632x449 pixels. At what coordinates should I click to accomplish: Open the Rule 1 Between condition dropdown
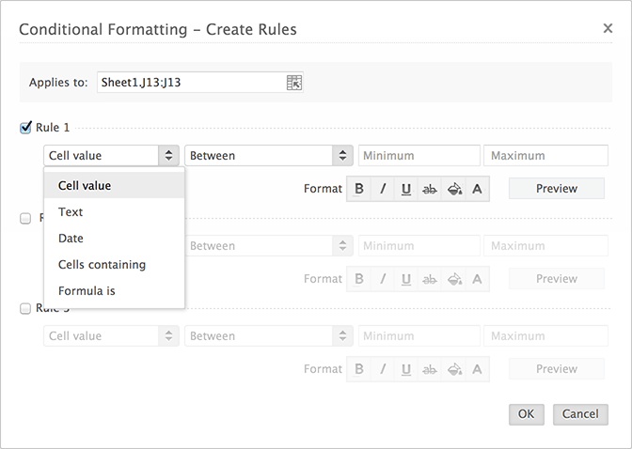[268, 156]
